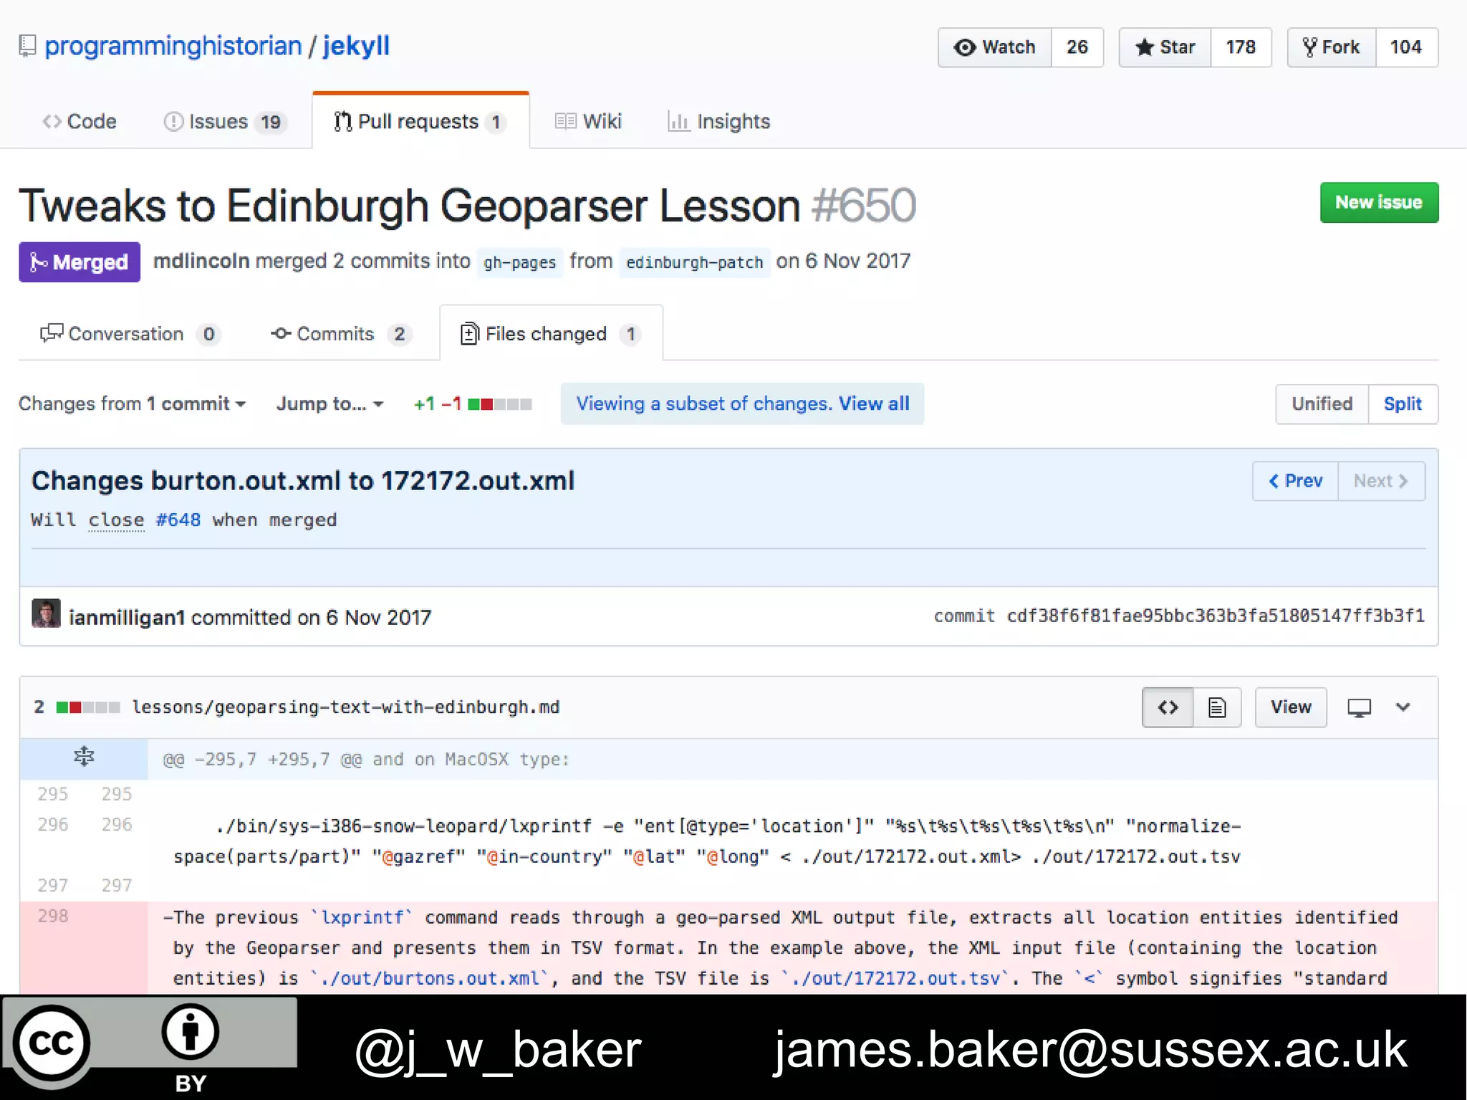Image resolution: width=1467 pixels, height=1100 pixels.
Task: Open the mdlincoln user link
Action: pyautogui.click(x=201, y=261)
